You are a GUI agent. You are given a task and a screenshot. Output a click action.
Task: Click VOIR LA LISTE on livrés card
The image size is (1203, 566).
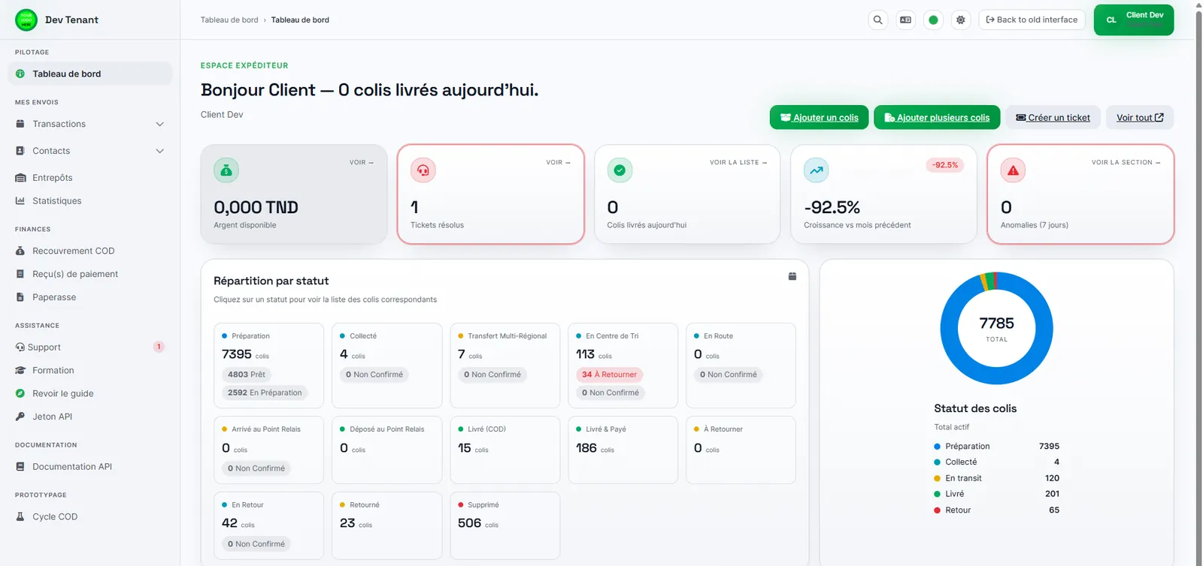pyautogui.click(x=738, y=162)
